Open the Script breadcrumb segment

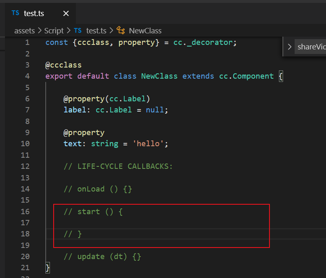[x=54, y=31]
